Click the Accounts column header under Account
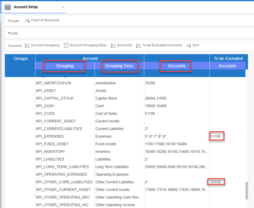254x208 pixels. tap(177, 66)
